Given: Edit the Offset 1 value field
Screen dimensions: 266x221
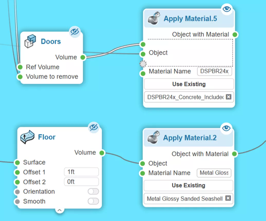Looking at the screenshot, I should pos(81,172).
